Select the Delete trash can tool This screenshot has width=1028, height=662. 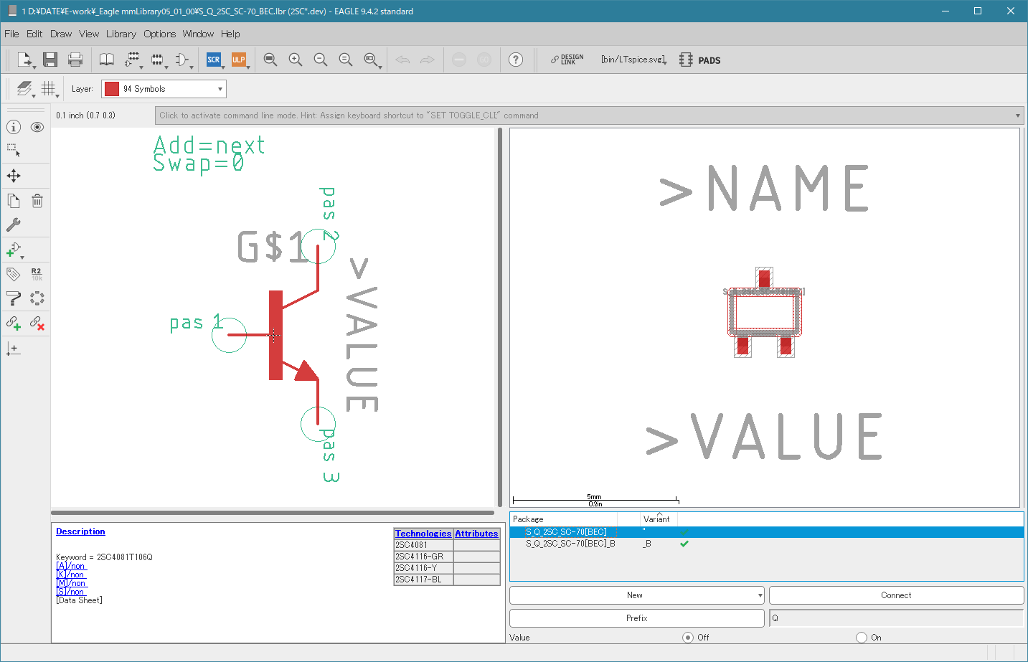pyautogui.click(x=37, y=201)
